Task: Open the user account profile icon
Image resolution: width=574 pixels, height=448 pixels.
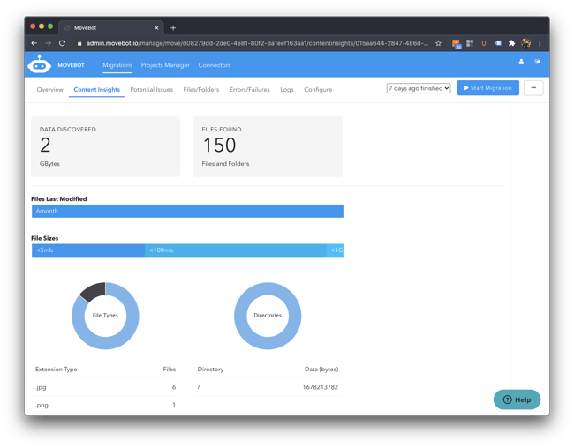Action: [x=521, y=62]
